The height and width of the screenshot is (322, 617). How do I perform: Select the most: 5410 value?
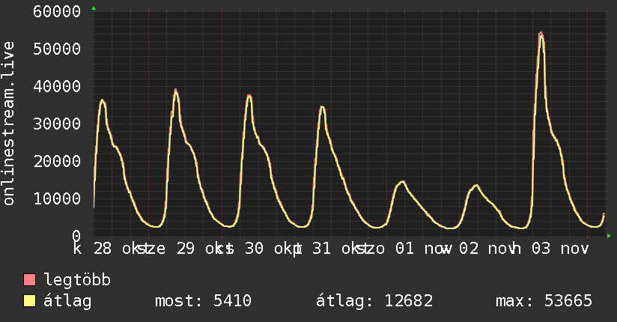tap(203, 301)
